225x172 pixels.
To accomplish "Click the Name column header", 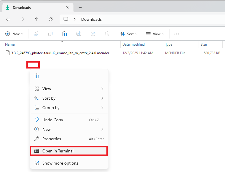I will click(10, 44).
